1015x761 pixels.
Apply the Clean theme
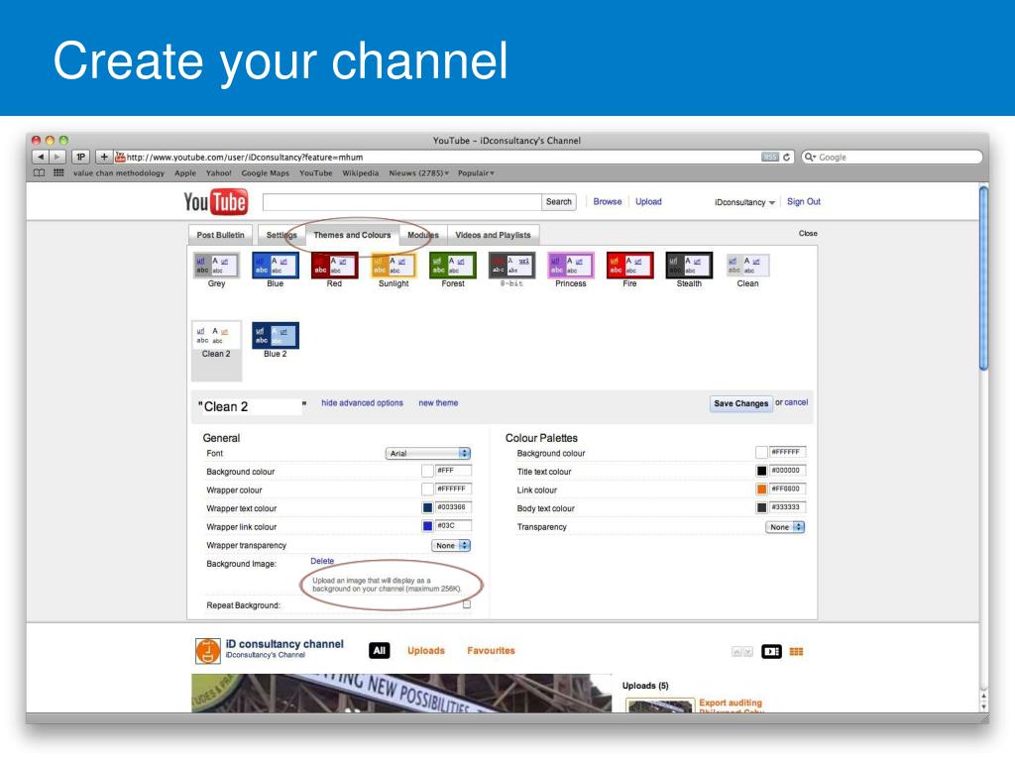click(747, 266)
